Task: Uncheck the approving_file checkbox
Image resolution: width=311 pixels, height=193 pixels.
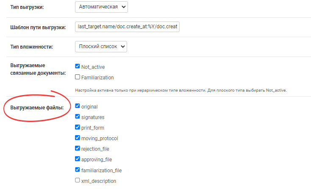Action: 78,159
